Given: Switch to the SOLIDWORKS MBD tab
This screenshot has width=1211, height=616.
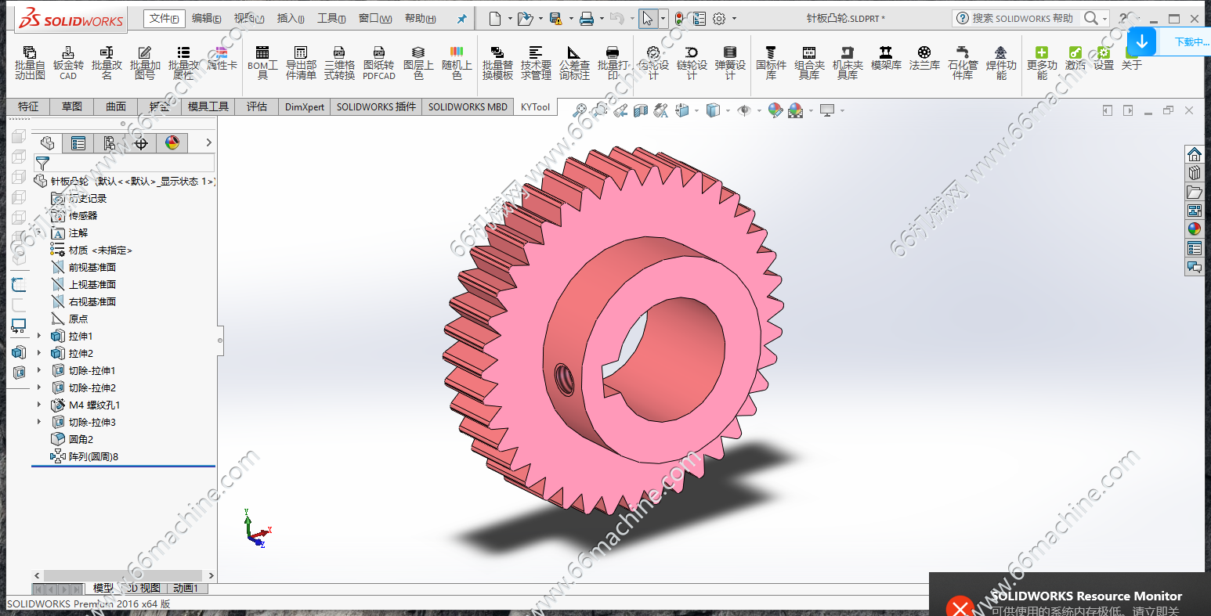Looking at the screenshot, I should [468, 106].
